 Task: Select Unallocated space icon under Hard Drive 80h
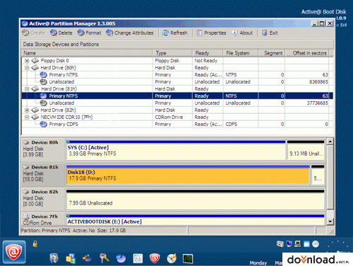tap(43, 82)
